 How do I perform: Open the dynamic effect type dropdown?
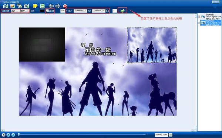point(16,11)
